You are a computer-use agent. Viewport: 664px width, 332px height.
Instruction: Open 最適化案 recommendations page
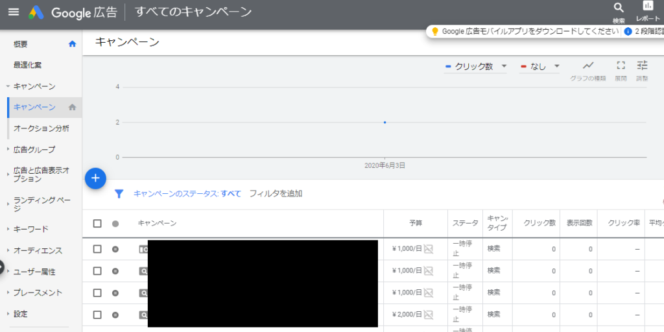click(27, 65)
